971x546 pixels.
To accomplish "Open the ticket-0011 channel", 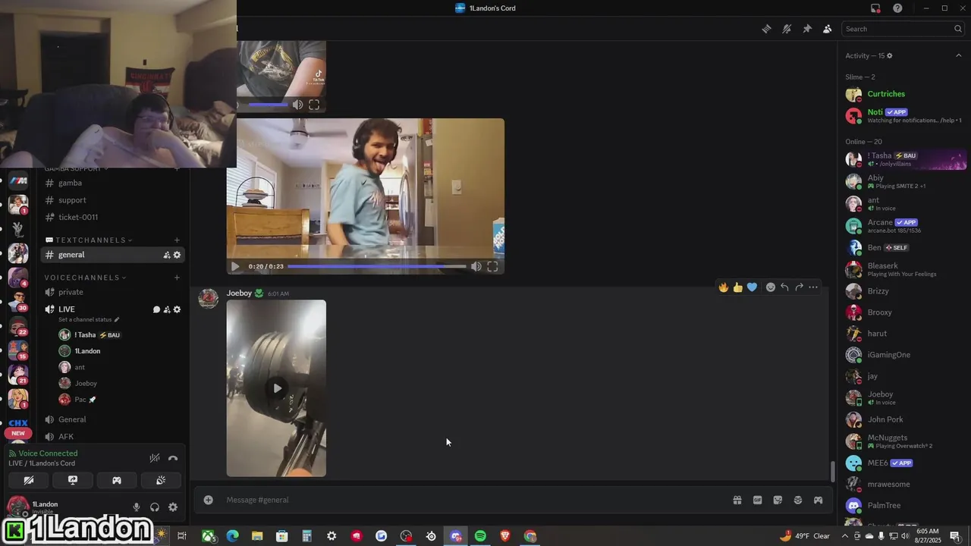I will [112, 217].
